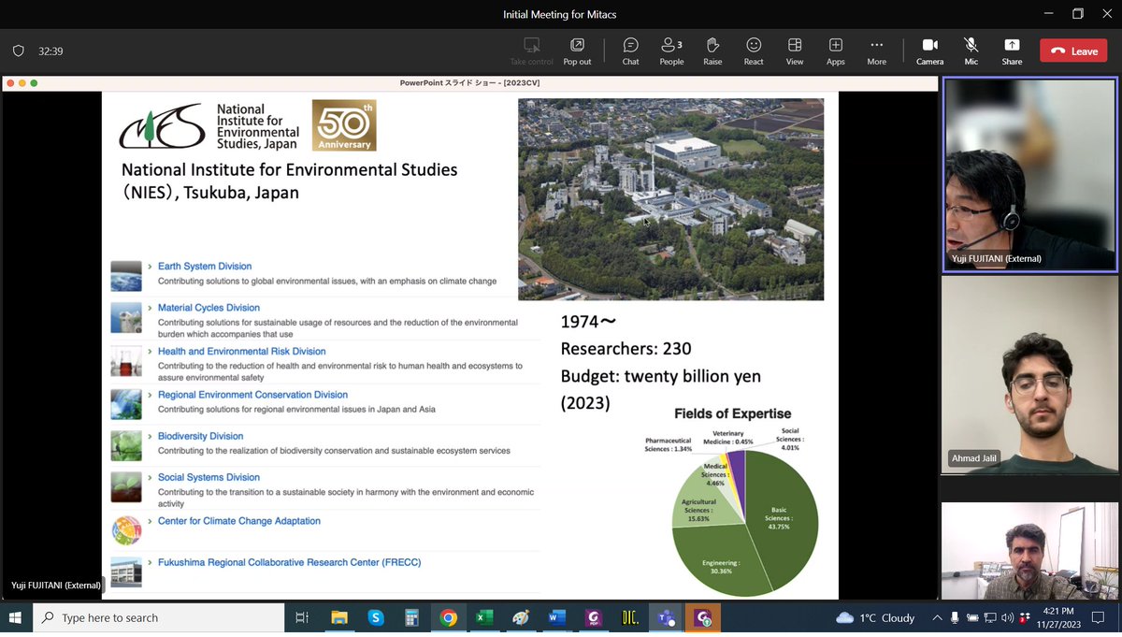
Task: Open Health and Environmental Risk Division link
Action: coord(241,352)
